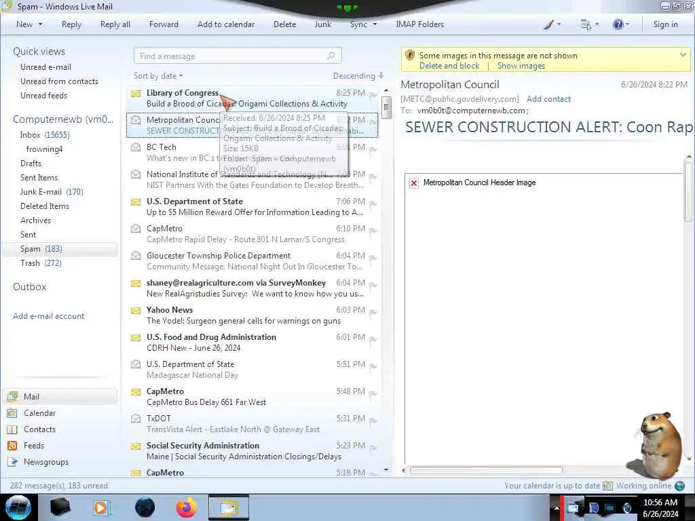695x521 pixels.
Task: Click the read envelope icon of BC Tech
Action: pyautogui.click(x=136, y=147)
